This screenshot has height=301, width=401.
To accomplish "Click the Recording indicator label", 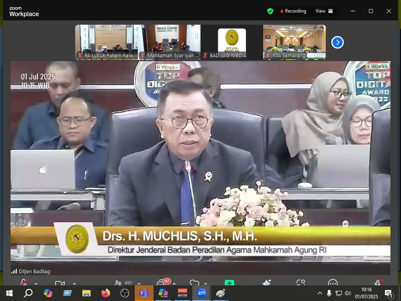I will [x=293, y=11].
